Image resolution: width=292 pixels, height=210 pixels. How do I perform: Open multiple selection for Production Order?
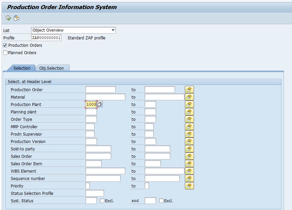pos(189,90)
